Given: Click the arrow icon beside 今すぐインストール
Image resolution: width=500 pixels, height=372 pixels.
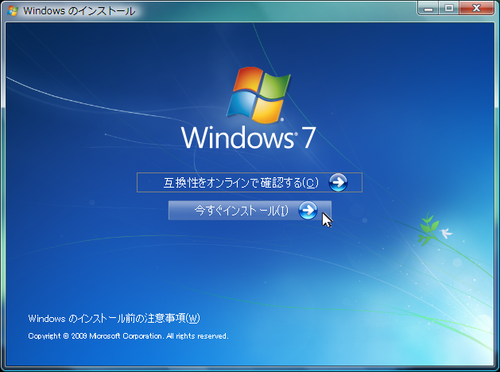Looking at the screenshot, I should 308,211.
